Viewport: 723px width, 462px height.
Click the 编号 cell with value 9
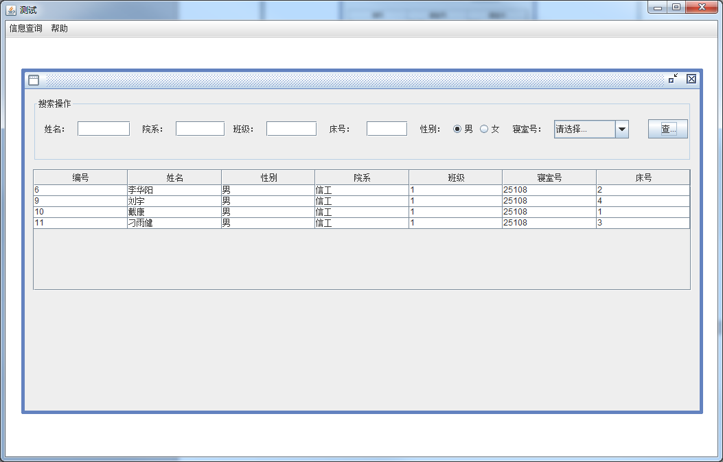tap(80, 201)
